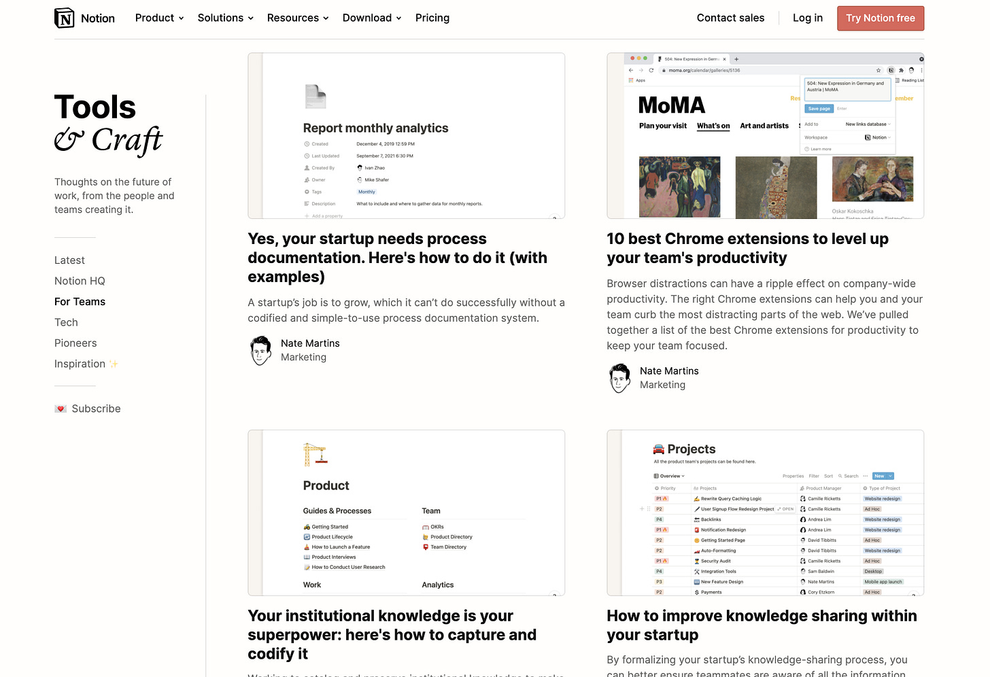Open the Product wiki page thumbnail
Screen dimensions: 990x677
[x=407, y=513]
